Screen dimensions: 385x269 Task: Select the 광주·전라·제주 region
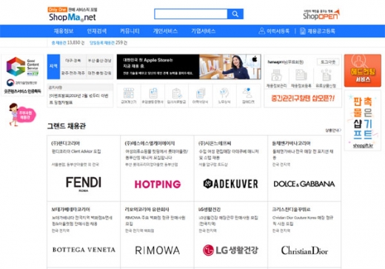pyautogui.click(x=73, y=73)
